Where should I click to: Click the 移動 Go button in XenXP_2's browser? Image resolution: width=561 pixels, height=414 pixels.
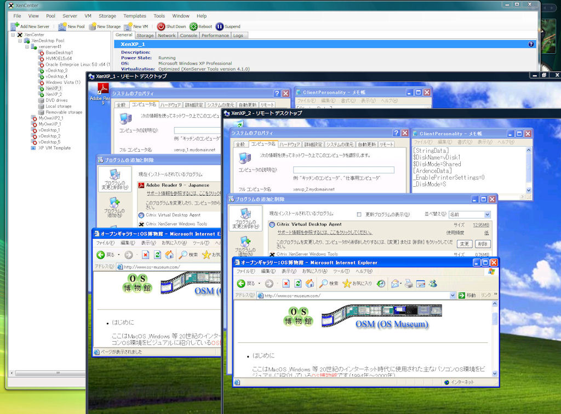point(468,295)
